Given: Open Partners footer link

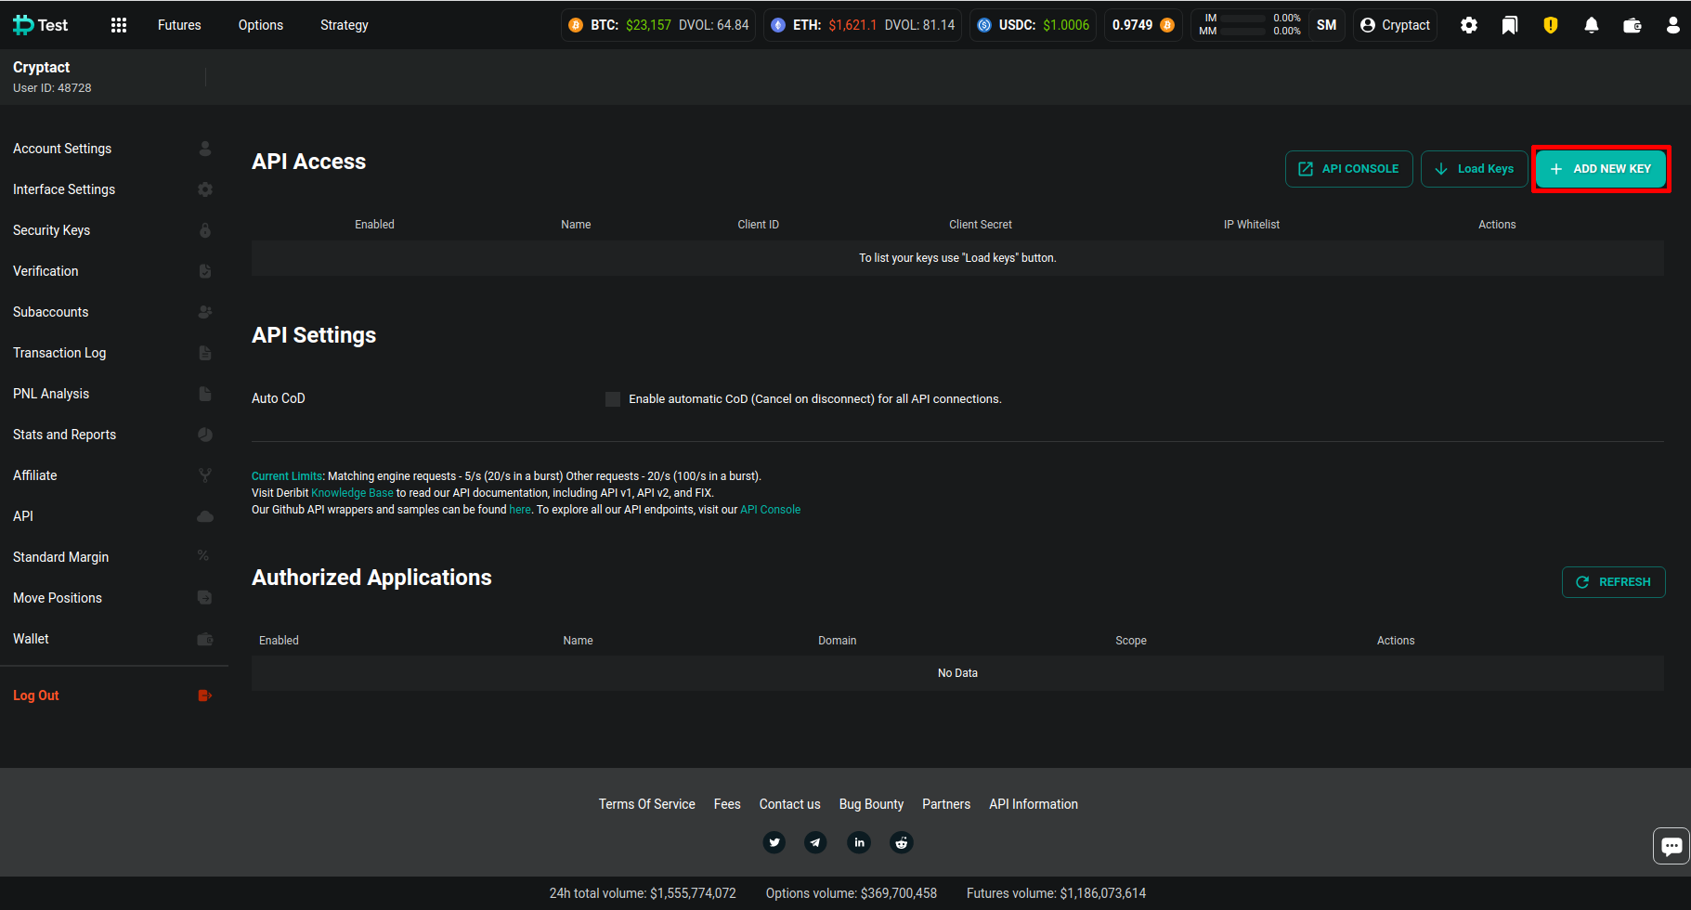Looking at the screenshot, I should tap(946, 804).
